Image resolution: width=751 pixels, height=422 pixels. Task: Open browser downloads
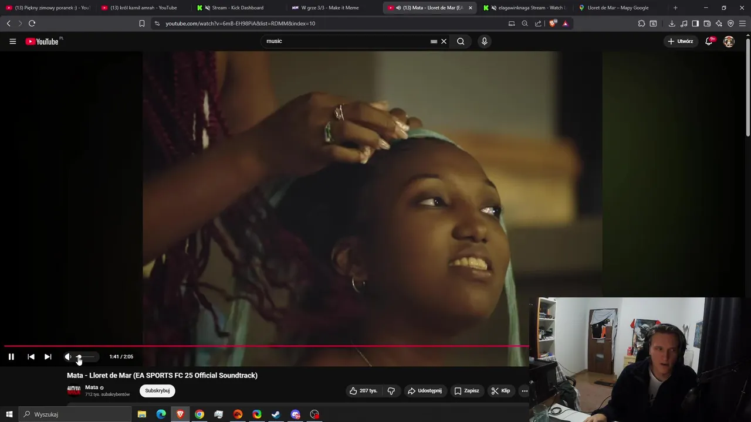pyautogui.click(x=672, y=23)
